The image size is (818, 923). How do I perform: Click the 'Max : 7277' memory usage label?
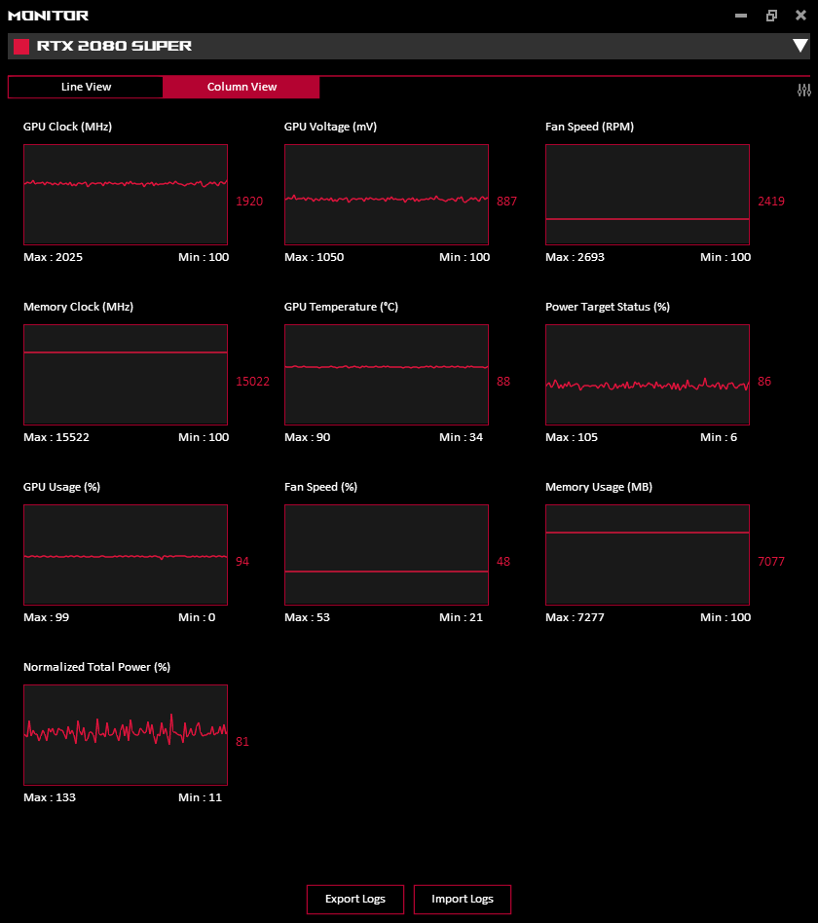[575, 617]
